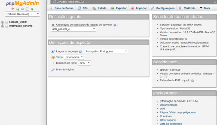Open the Tamanho da fonte 82% dropdown
Viewport: 217px width, 125px height.
coord(84,63)
